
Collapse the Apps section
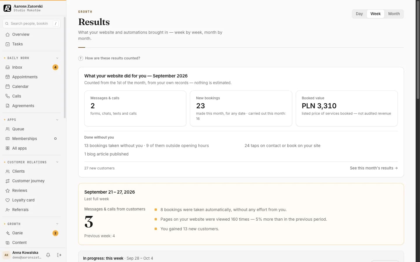[x=57, y=120]
